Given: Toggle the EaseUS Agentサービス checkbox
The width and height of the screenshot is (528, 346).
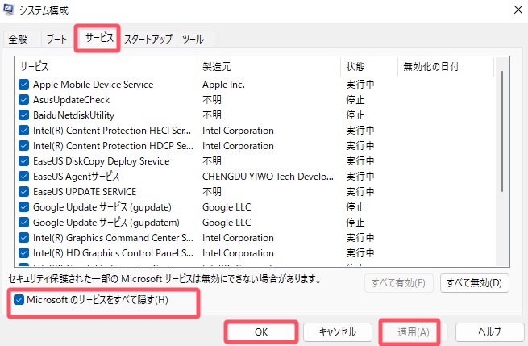Looking at the screenshot, I should tap(23, 176).
